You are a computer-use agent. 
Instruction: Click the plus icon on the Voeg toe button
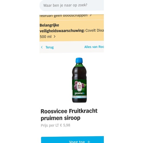(89, 142)
